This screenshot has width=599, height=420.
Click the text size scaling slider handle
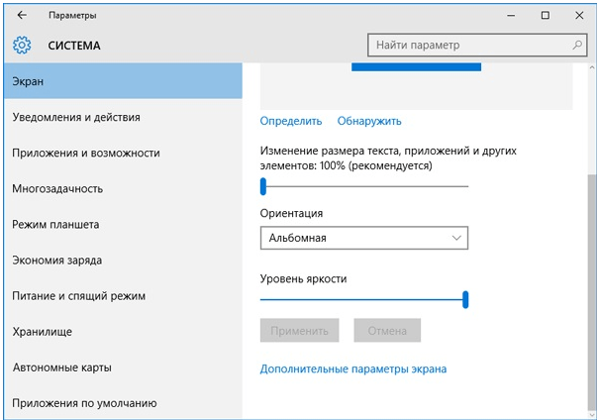click(263, 186)
